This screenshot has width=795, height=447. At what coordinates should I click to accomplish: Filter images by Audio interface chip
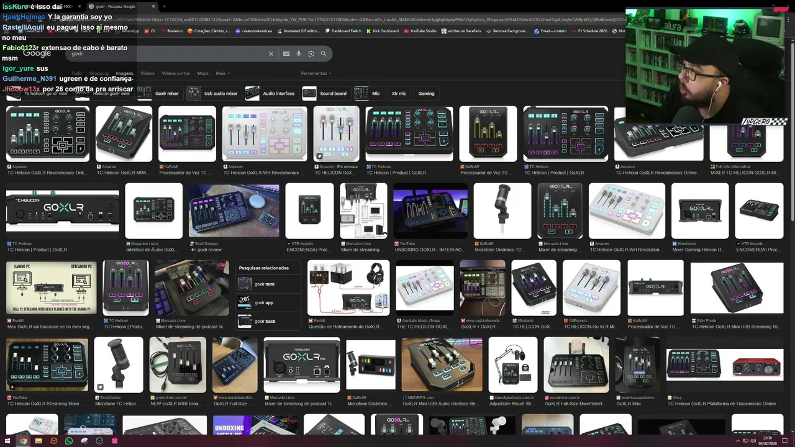click(x=270, y=93)
